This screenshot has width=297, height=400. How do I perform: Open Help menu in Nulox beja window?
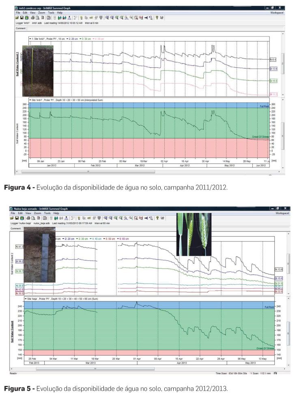56,213
